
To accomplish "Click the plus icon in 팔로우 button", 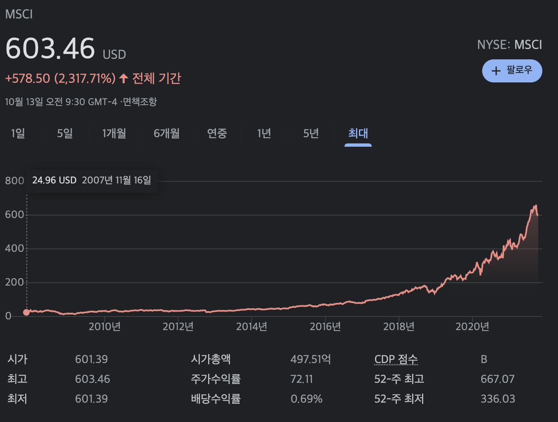I will (x=496, y=71).
